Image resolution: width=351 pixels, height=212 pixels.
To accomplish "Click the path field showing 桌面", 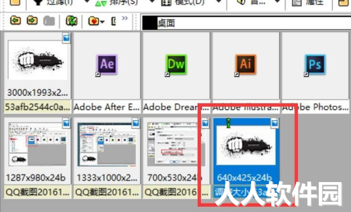I will pyautogui.click(x=247, y=23).
